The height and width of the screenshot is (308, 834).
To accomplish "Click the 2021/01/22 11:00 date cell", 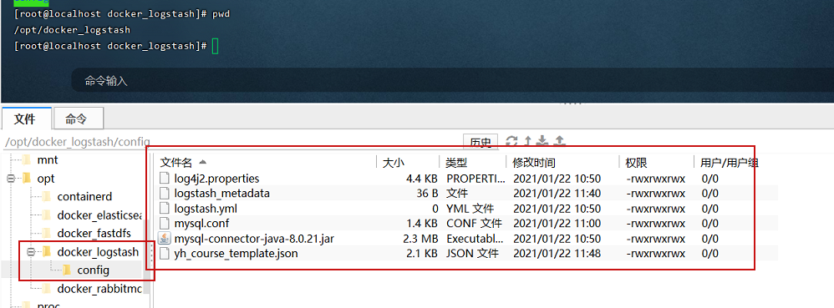I will 557,224.
